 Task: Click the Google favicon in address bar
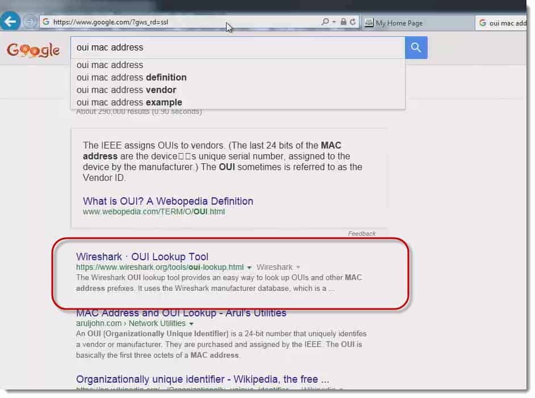[x=46, y=22]
